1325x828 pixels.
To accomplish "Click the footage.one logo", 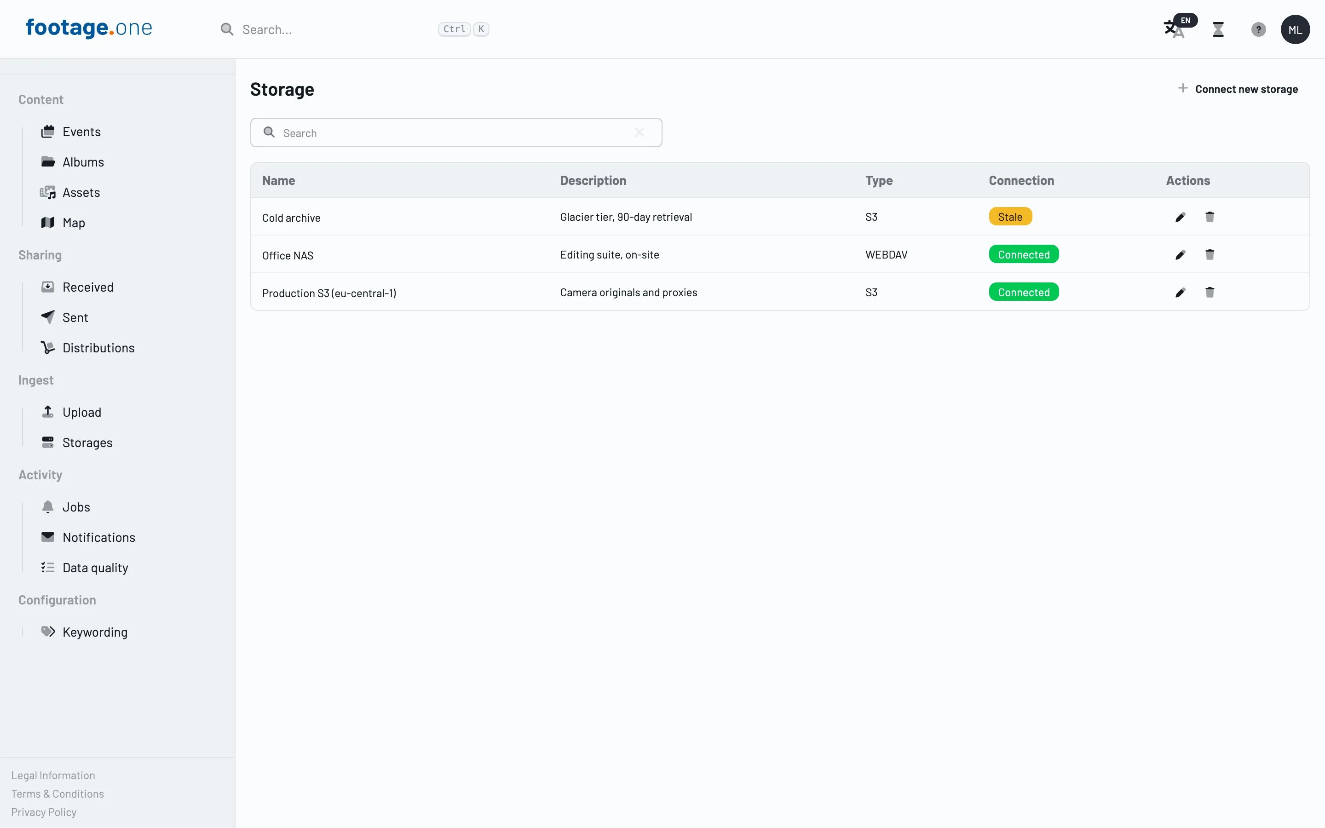I will (89, 28).
